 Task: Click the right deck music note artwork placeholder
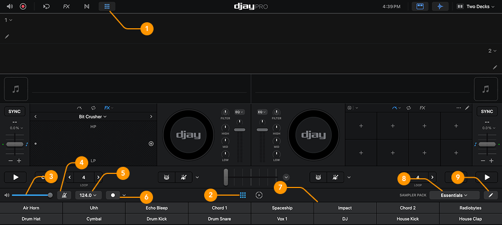[486, 89]
